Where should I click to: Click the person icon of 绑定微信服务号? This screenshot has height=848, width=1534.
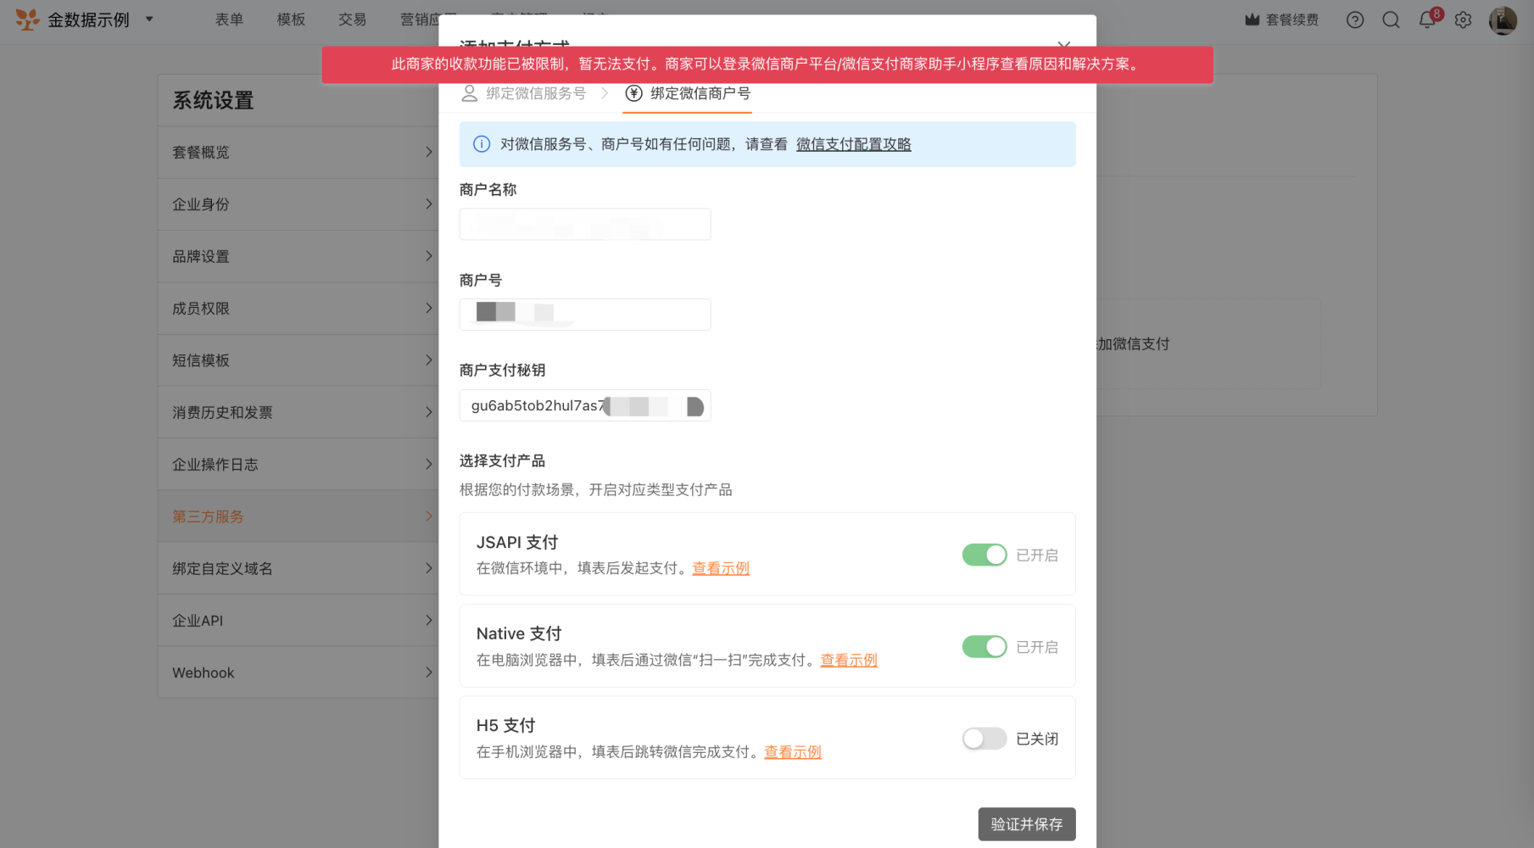(469, 93)
